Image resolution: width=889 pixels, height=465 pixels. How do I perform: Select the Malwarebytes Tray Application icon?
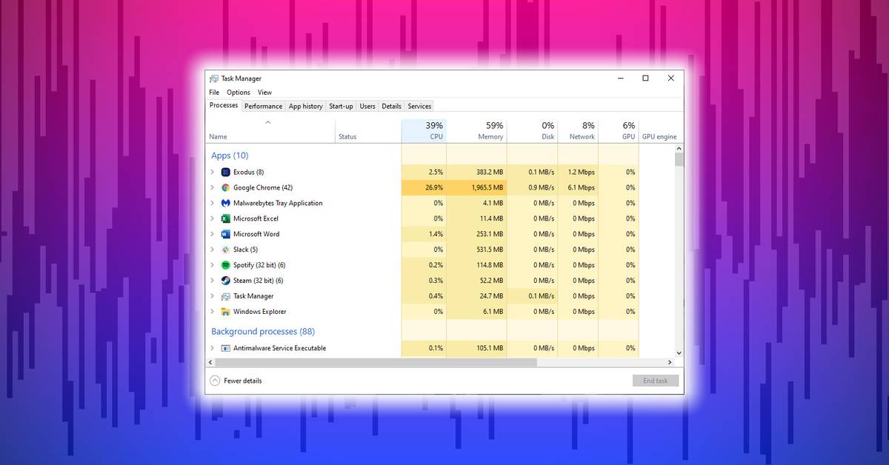tap(226, 203)
